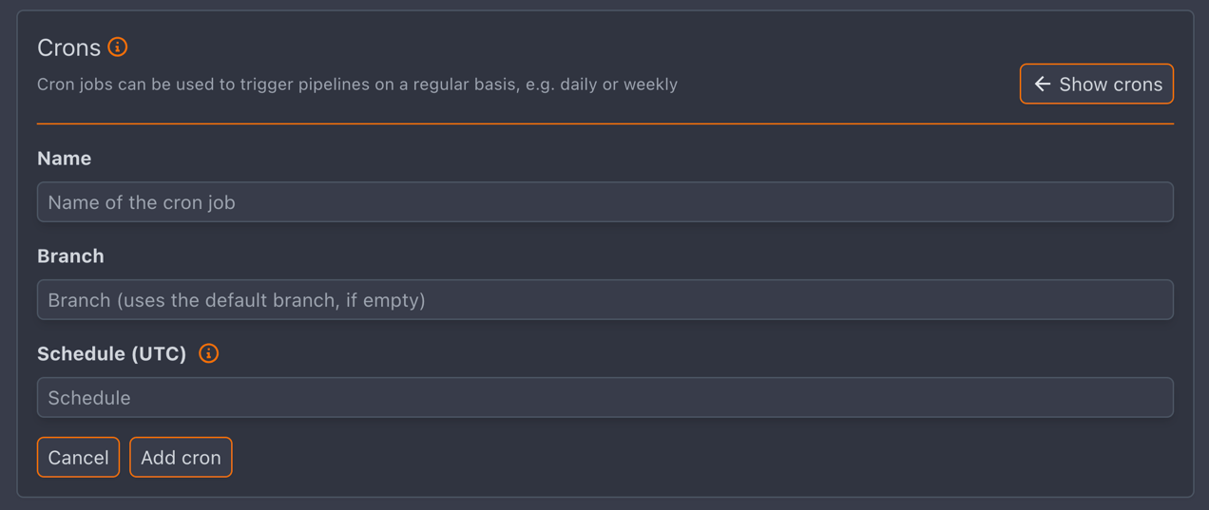Viewport: 1209px width, 510px height.
Task: Click the info icon next to Schedule (UTC)
Action: [x=208, y=353]
